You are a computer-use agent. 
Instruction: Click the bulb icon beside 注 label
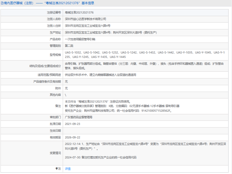pos(57,169)
